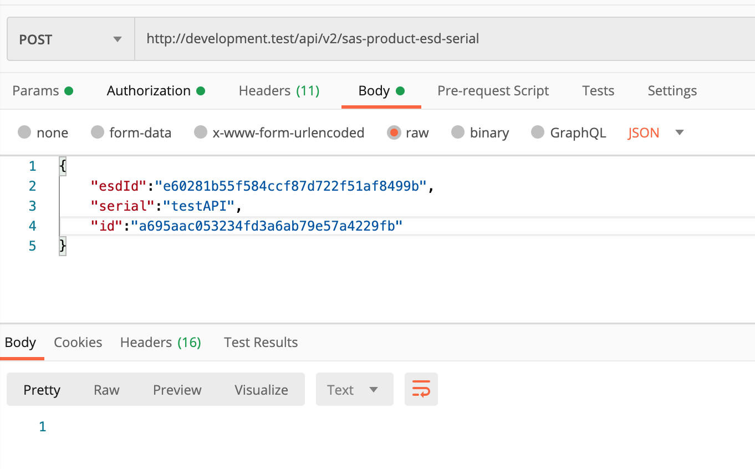The width and height of the screenshot is (755, 469).
Task: View response Cookies tab
Action: [x=78, y=343]
